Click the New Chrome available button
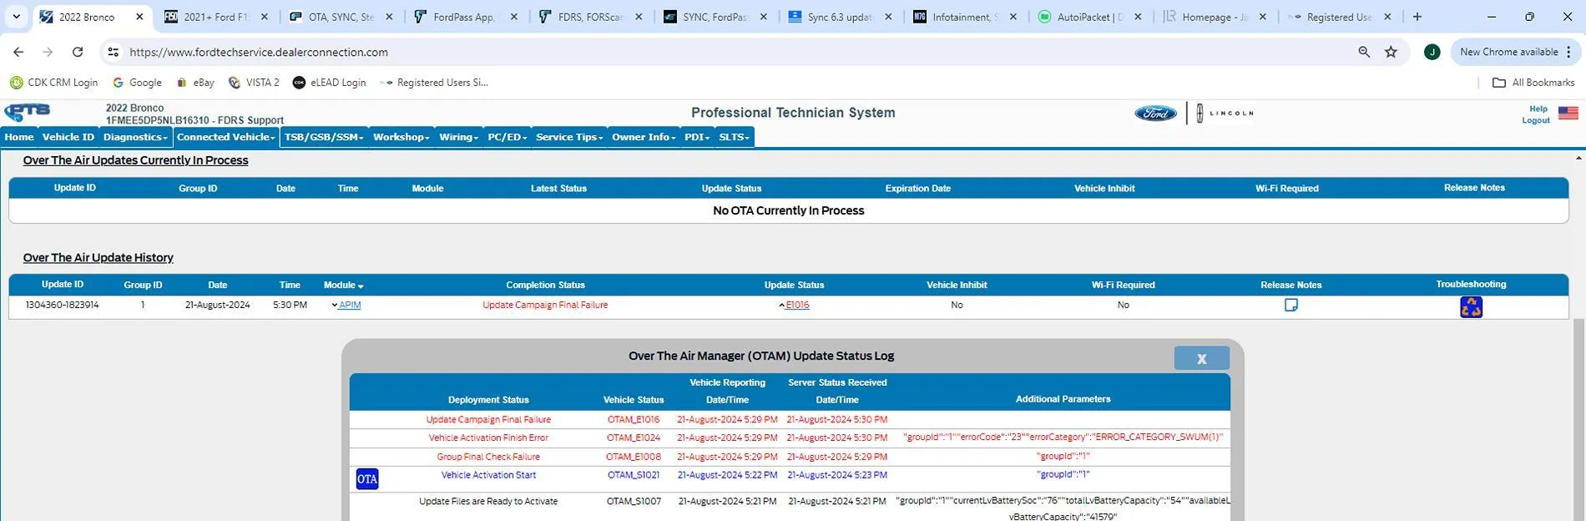 pos(1516,52)
